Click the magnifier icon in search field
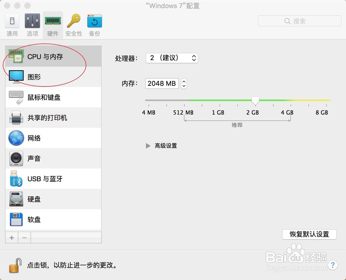Viewport: 346px width, 280px height. (287, 21)
